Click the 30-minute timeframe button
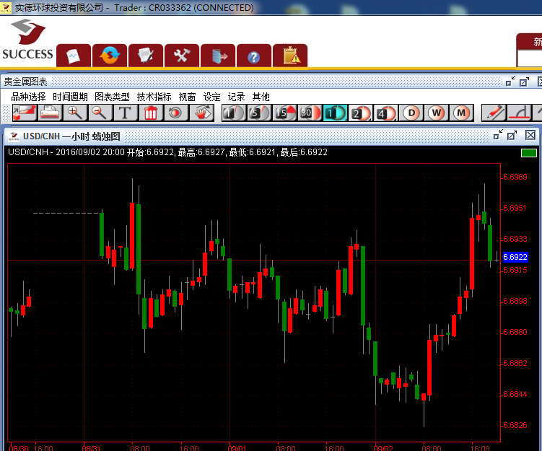 pos(308,113)
